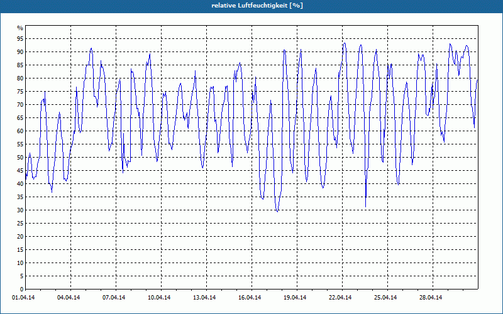The width and height of the screenshot is (503, 314).
Task: Click the x-axis date 10.04.14
Action: pyautogui.click(x=159, y=298)
